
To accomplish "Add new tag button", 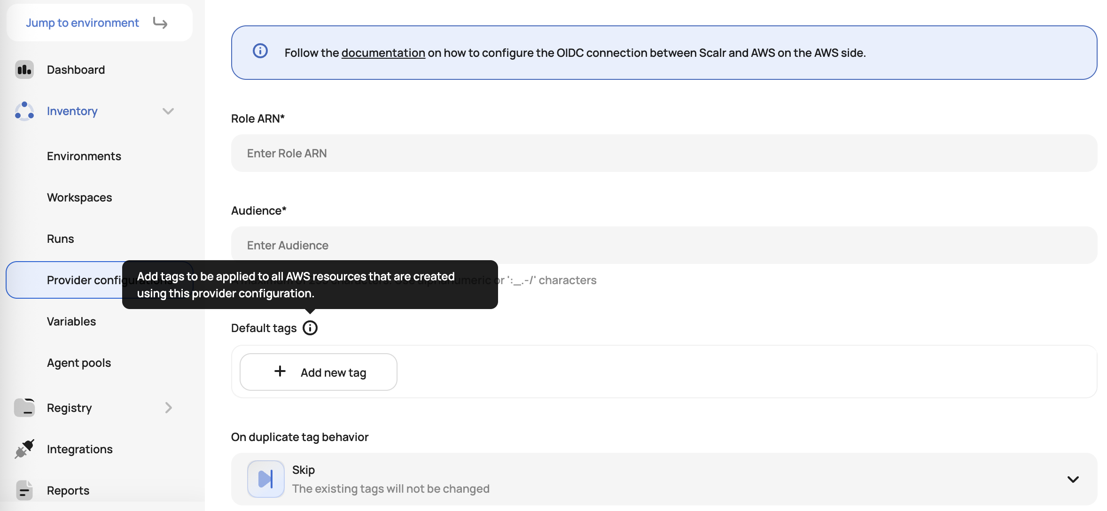I will (319, 372).
